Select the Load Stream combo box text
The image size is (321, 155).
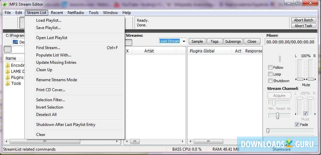(169, 41)
